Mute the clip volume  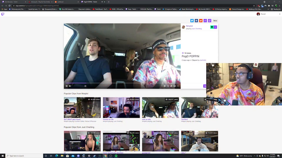tap(70, 86)
